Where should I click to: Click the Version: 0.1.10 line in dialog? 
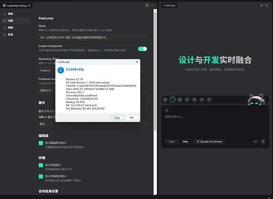click(x=75, y=79)
